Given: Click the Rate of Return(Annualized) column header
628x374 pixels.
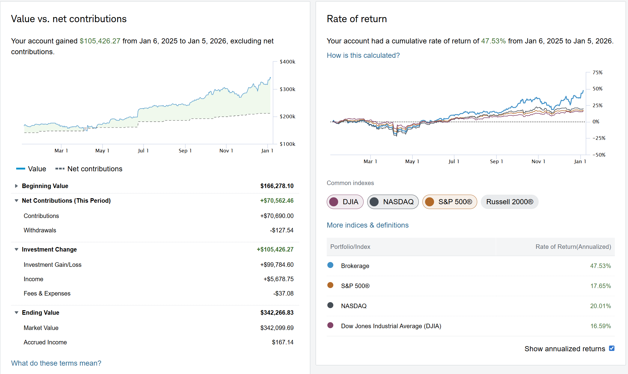Looking at the screenshot, I should [x=573, y=247].
